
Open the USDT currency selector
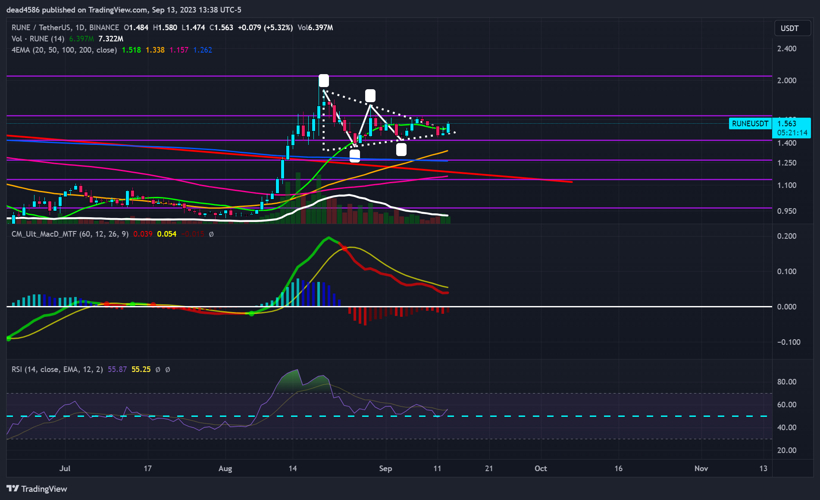792,28
